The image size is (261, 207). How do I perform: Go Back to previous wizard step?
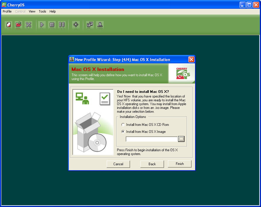pyautogui.click(x=152, y=164)
